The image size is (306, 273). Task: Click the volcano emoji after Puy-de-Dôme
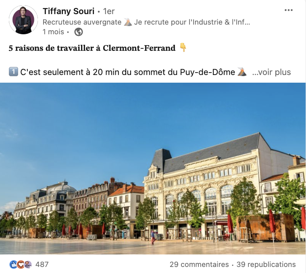241,72
